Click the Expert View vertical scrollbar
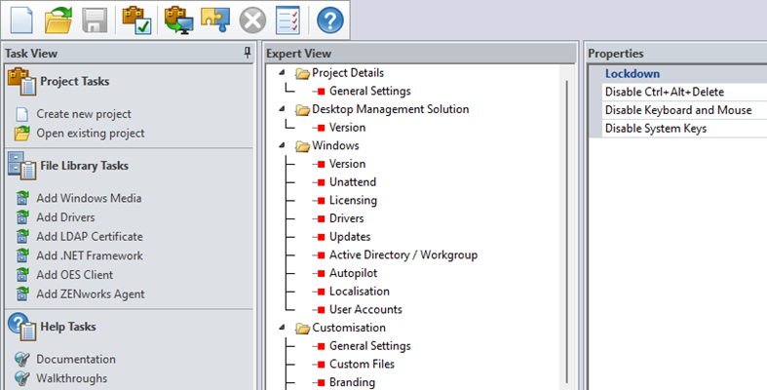767x390 pixels. pyautogui.click(x=566, y=234)
